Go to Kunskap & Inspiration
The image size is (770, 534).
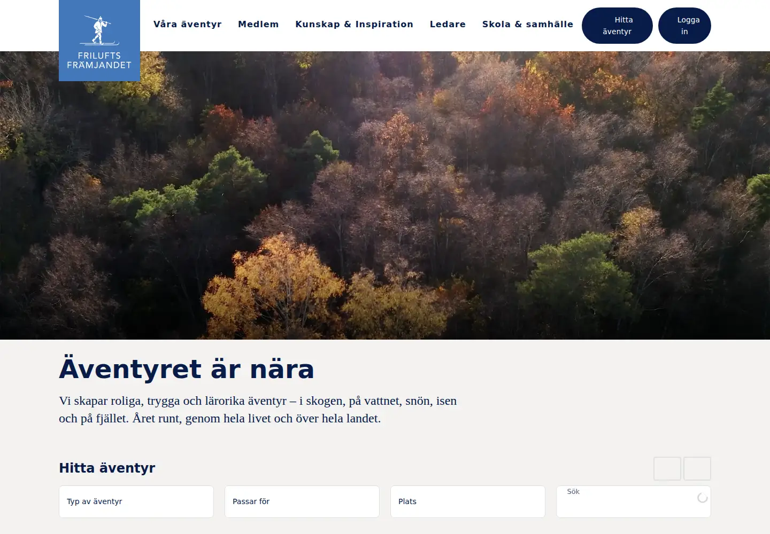pyautogui.click(x=355, y=24)
